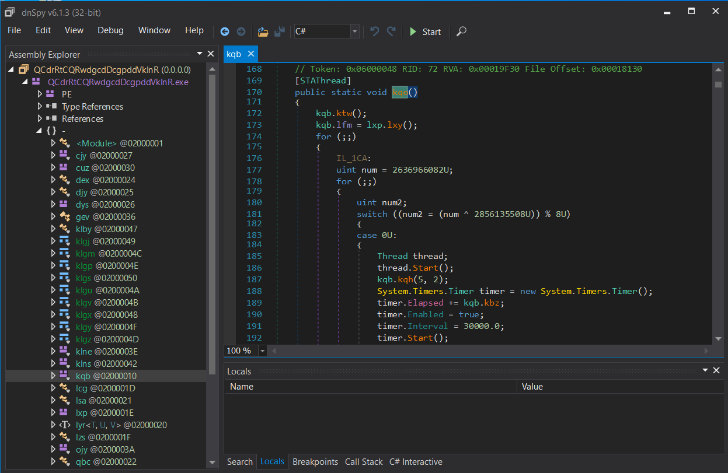Open the C# language dropdown
The width and height of the screenshot is (728, 473).
coord(354,31)
